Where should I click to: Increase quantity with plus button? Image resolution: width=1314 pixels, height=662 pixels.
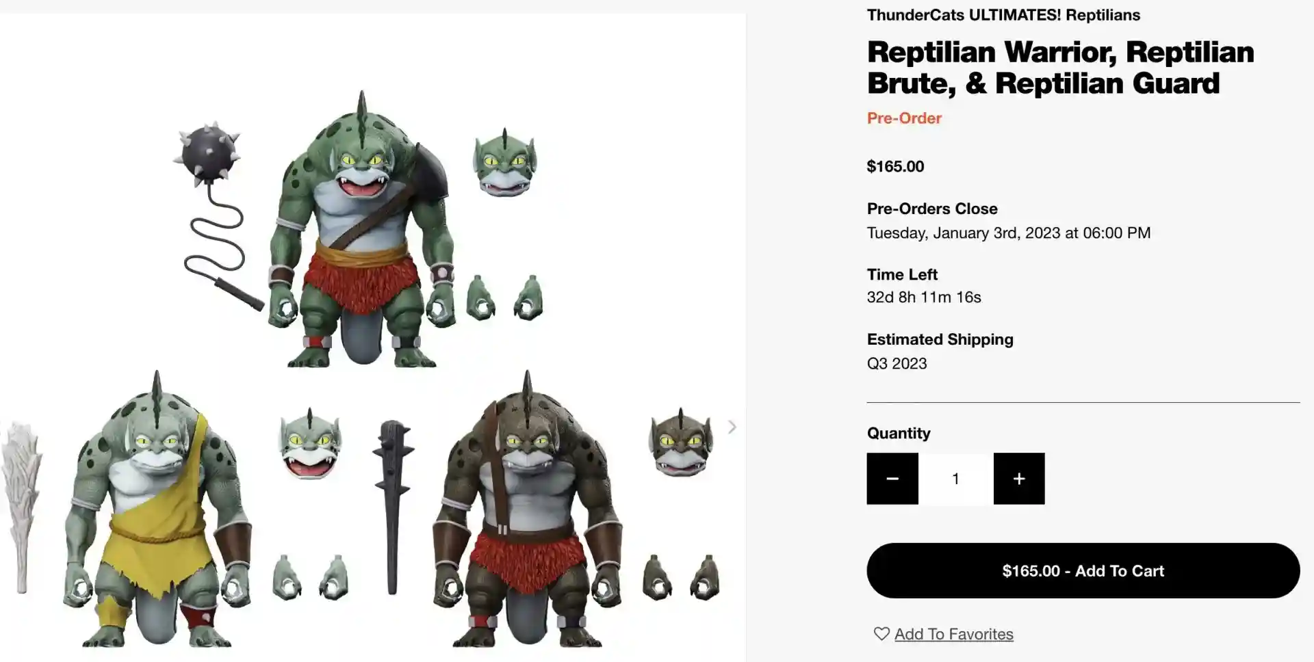(1019, 479)
